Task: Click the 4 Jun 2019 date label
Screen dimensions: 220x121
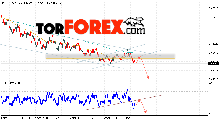Action: coord(93,118)
